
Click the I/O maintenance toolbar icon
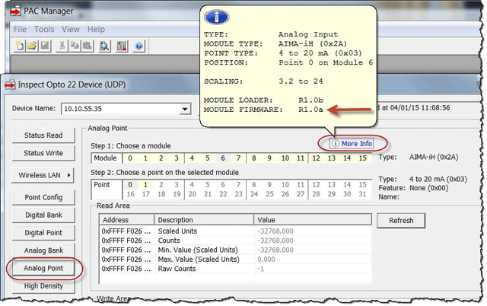(122, 46)
